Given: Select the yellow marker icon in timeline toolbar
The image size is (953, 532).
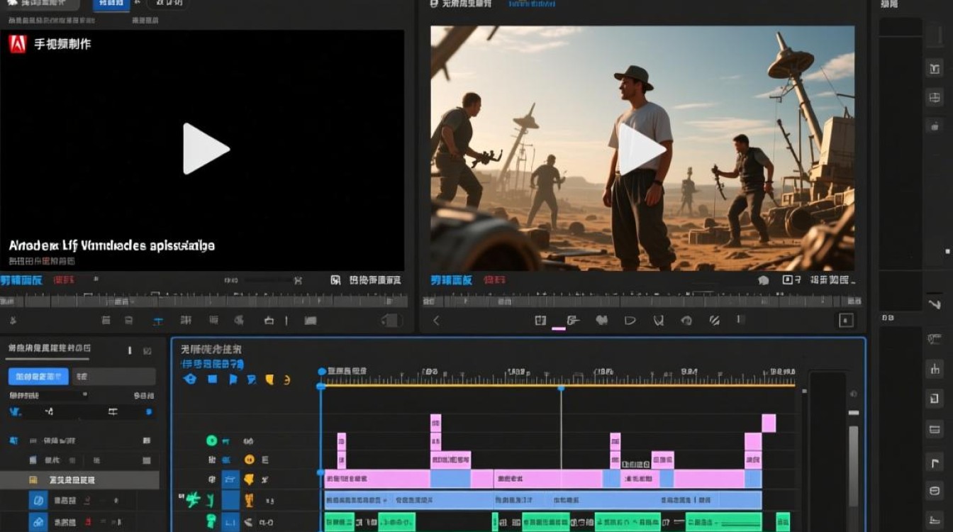Looking at the screenshot, I should coord(269,379).
